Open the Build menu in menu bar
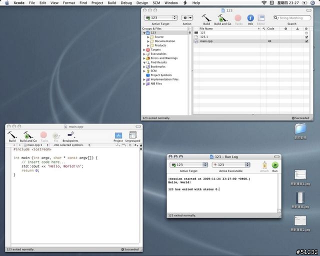This screenshot has width=320, height=256. tap(111, 3)
